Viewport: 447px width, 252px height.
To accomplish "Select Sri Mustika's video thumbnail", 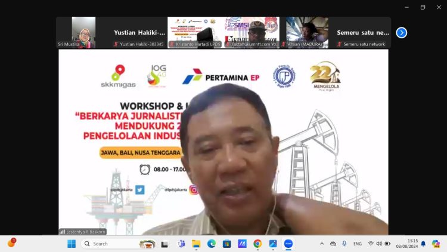I will [x=83, y=32].
